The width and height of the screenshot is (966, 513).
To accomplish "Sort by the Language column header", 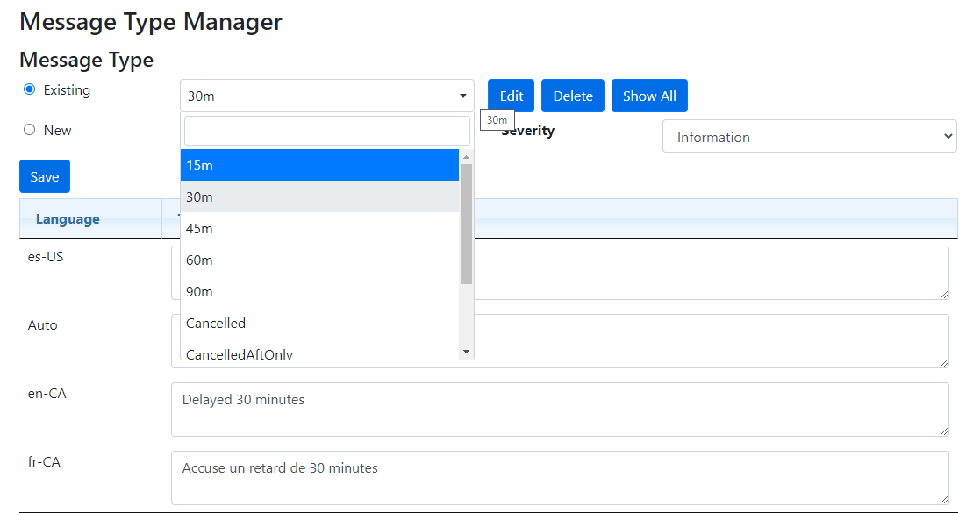I will pyautogui.click(x=68, y=218).
